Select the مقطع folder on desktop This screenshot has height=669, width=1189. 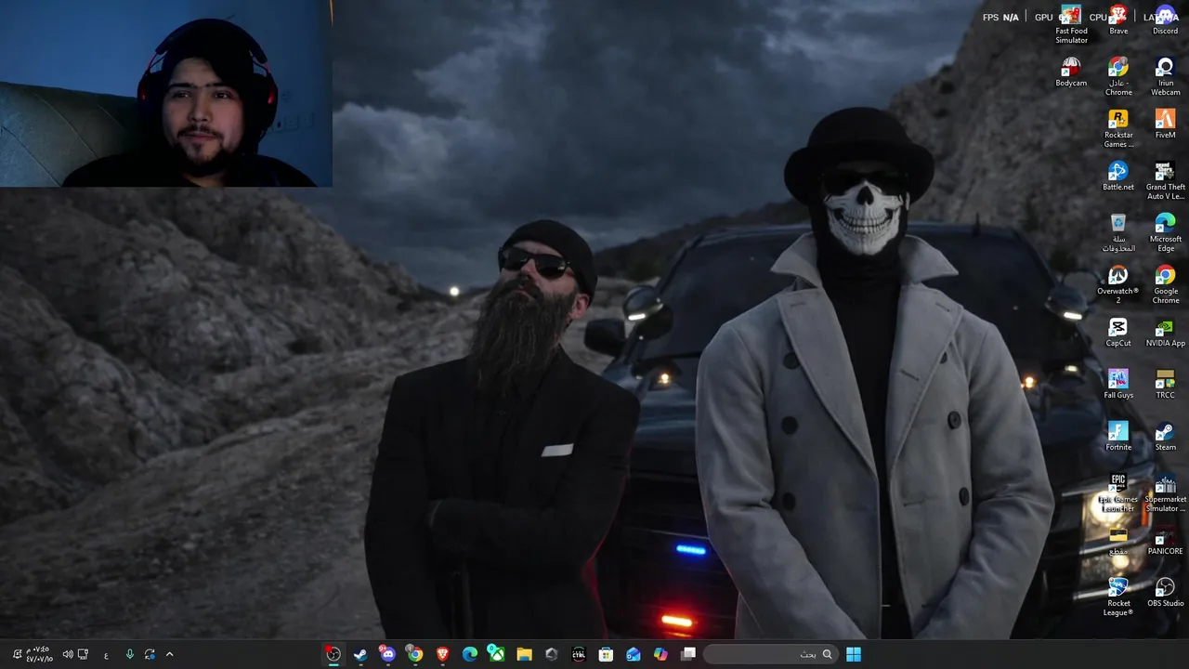1118,541
